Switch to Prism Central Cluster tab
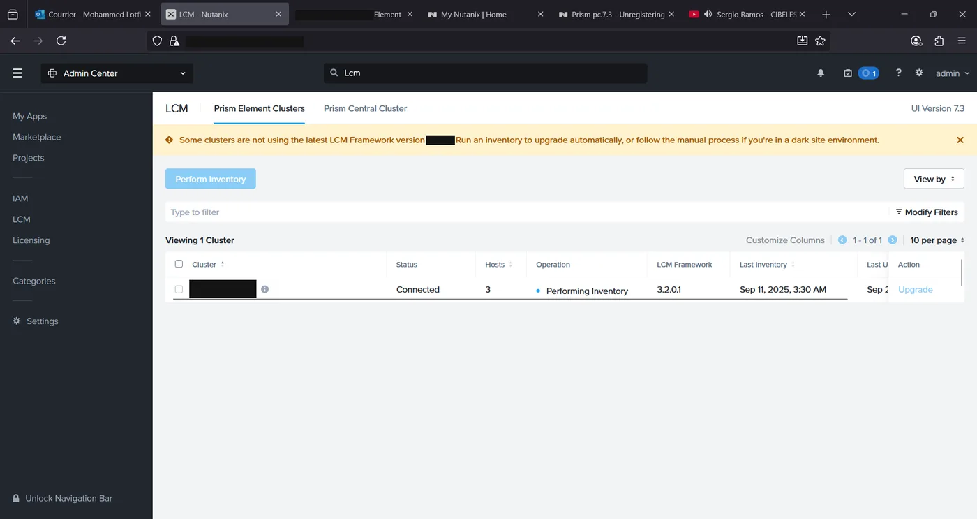The height and width of the screenshot is (519, 977). click(365, 108)
